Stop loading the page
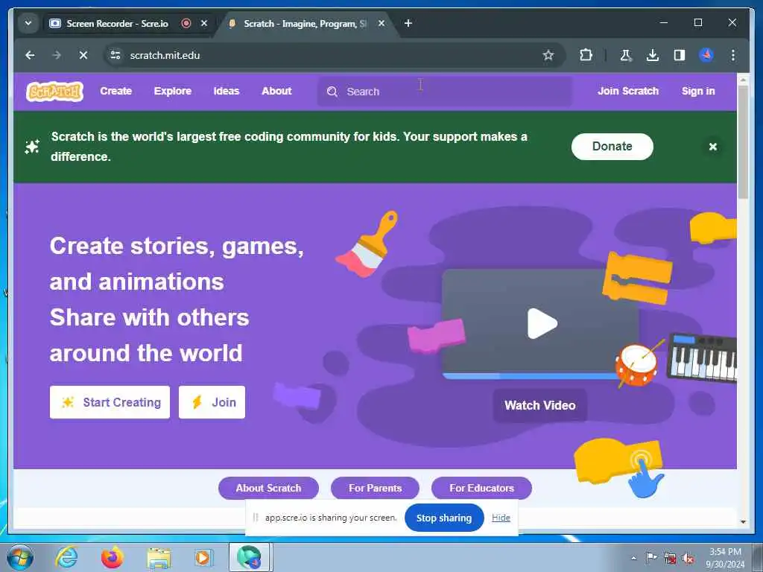 83,55
